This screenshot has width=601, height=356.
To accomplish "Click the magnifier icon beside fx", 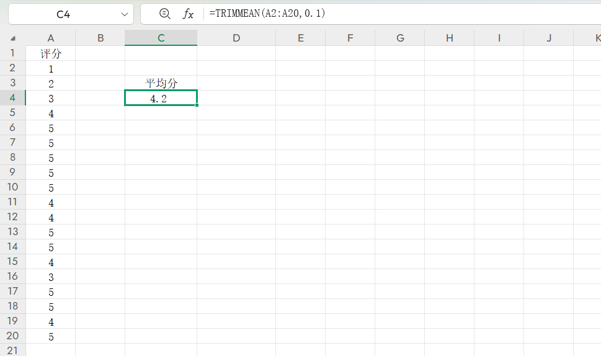I will coord(164,14).
